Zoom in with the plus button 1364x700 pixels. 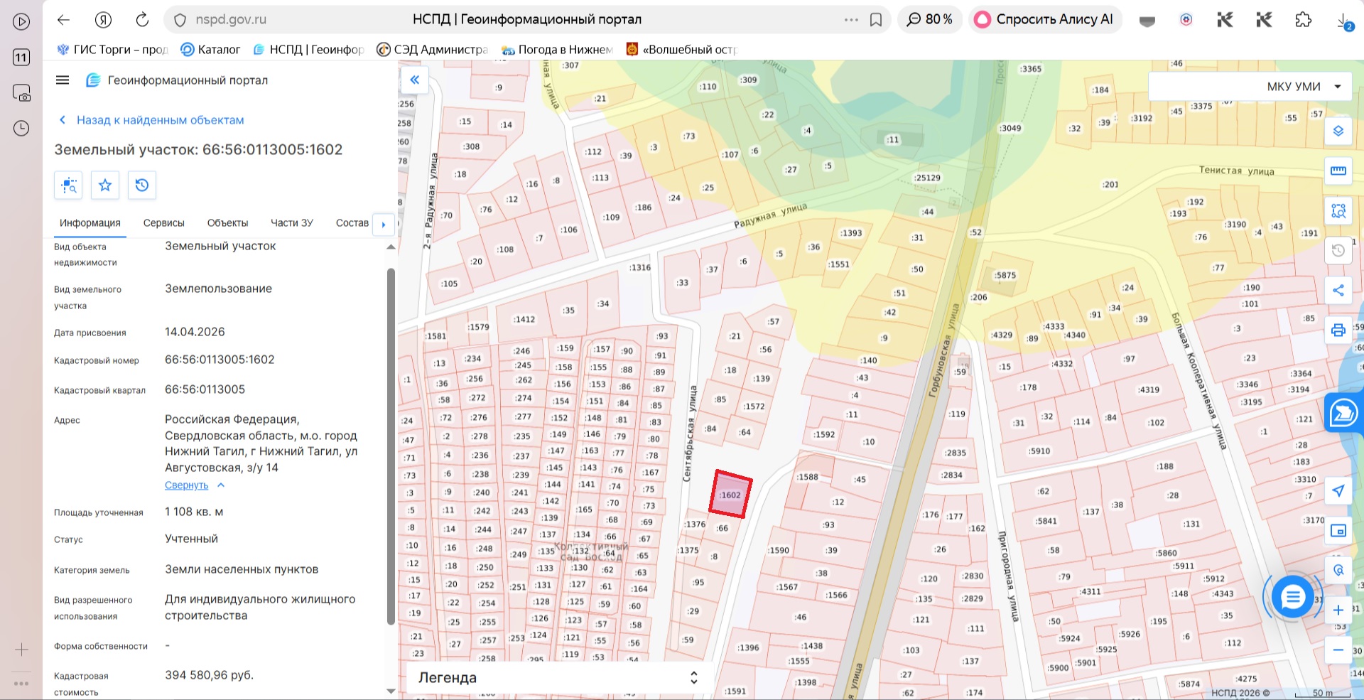(x=1338, y=610)
